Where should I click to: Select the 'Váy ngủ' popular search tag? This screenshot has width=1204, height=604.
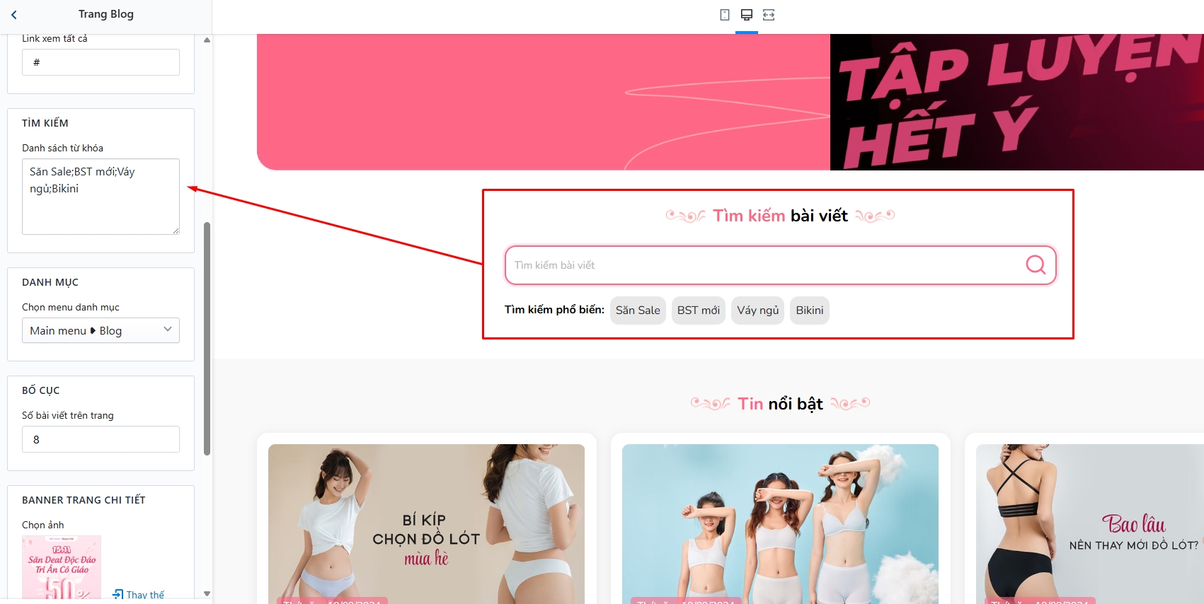758,310
